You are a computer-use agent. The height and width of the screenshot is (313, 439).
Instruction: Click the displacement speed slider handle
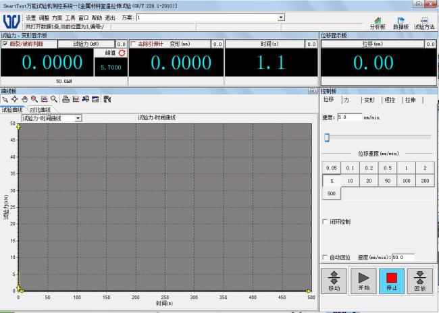tap(327, 137)
